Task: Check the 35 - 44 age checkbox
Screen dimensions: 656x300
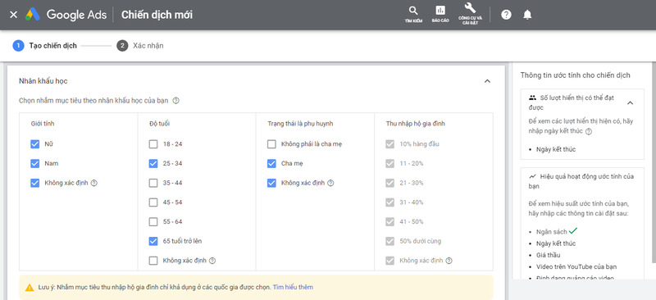Action: click(153, 183)
